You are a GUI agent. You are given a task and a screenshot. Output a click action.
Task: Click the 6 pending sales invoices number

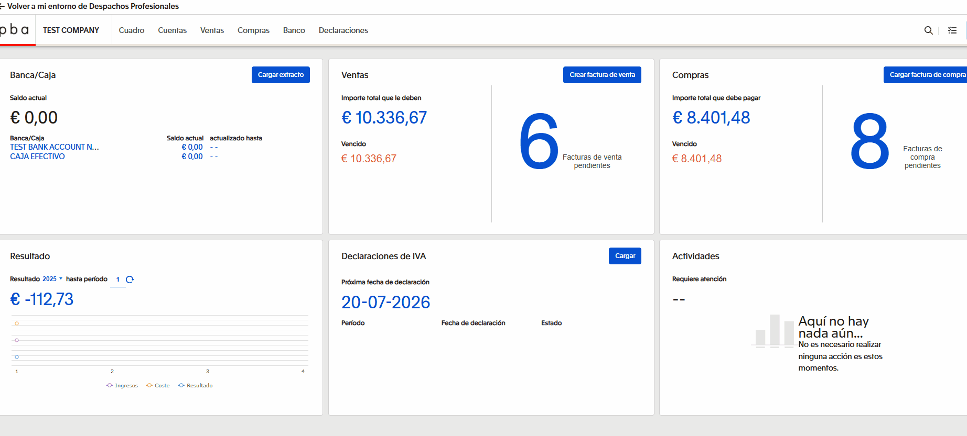click(539, 142)
